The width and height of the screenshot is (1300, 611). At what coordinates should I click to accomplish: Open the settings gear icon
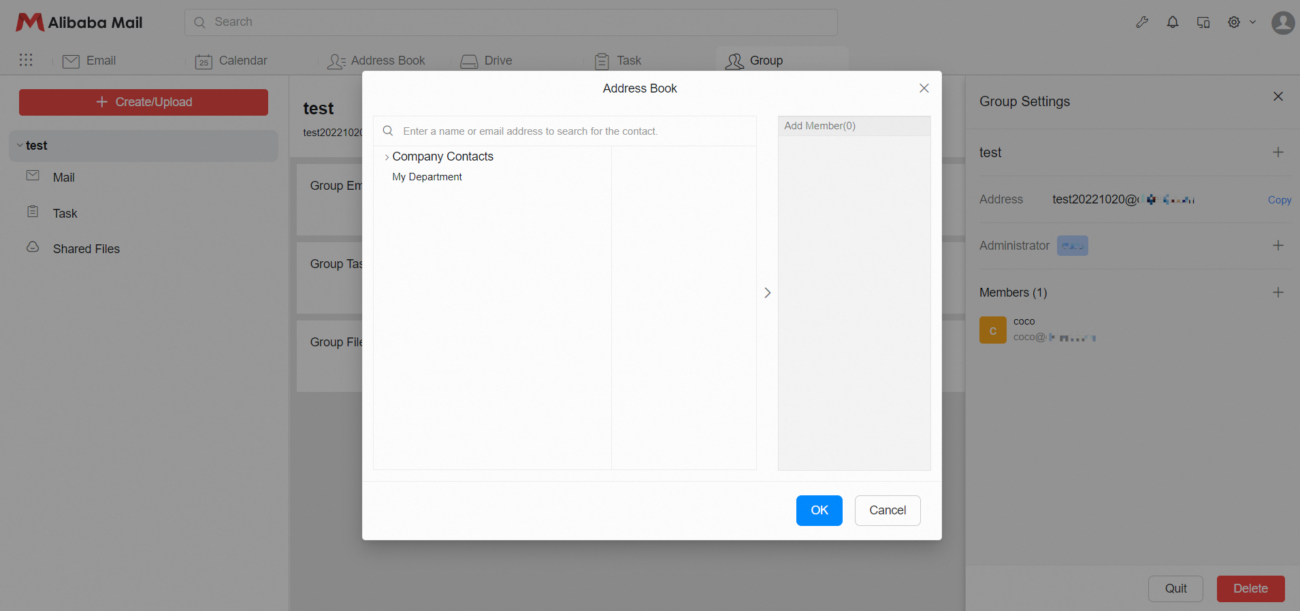pyautogui.click(x=1234, y=22)
